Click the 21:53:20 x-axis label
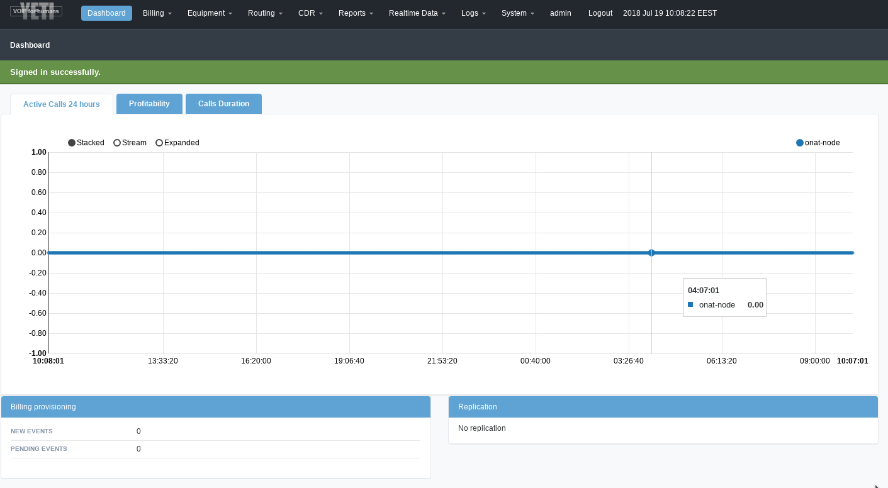This screenshot has width=888, height=488. pos(442,361)
